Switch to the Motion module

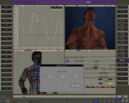coord(95,2)
